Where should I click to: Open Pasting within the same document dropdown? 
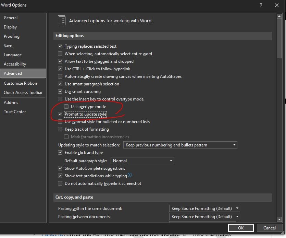coord(204,208)
